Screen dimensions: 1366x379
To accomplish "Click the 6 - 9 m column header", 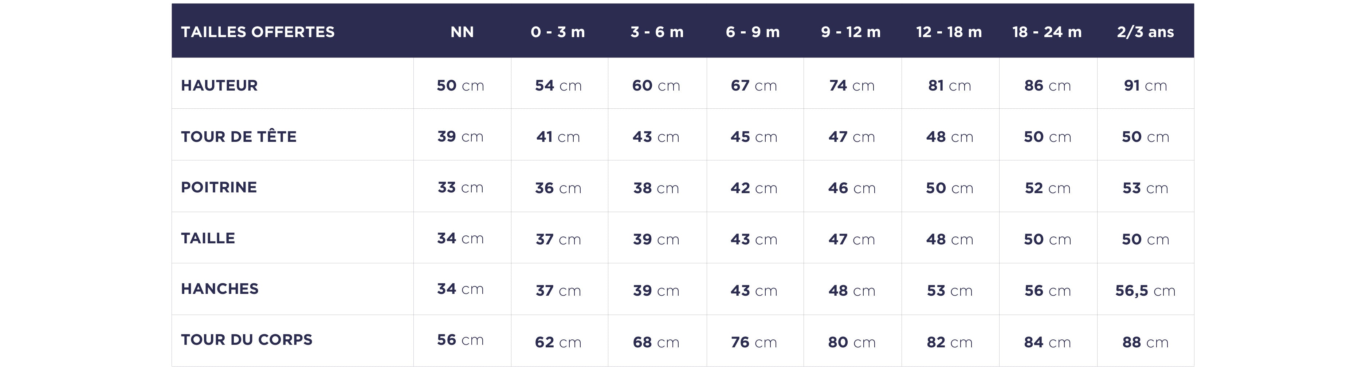I will pyautogui.click(x=753, y=32).
